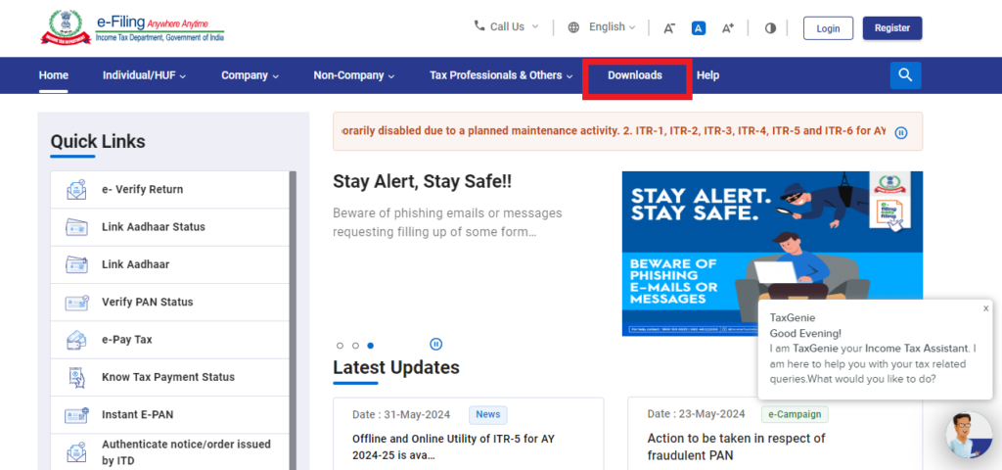This screenshot has height=470, width=1002.
Task: Open the Link Aadhaar Status quick link
Action: coord(170,227)
